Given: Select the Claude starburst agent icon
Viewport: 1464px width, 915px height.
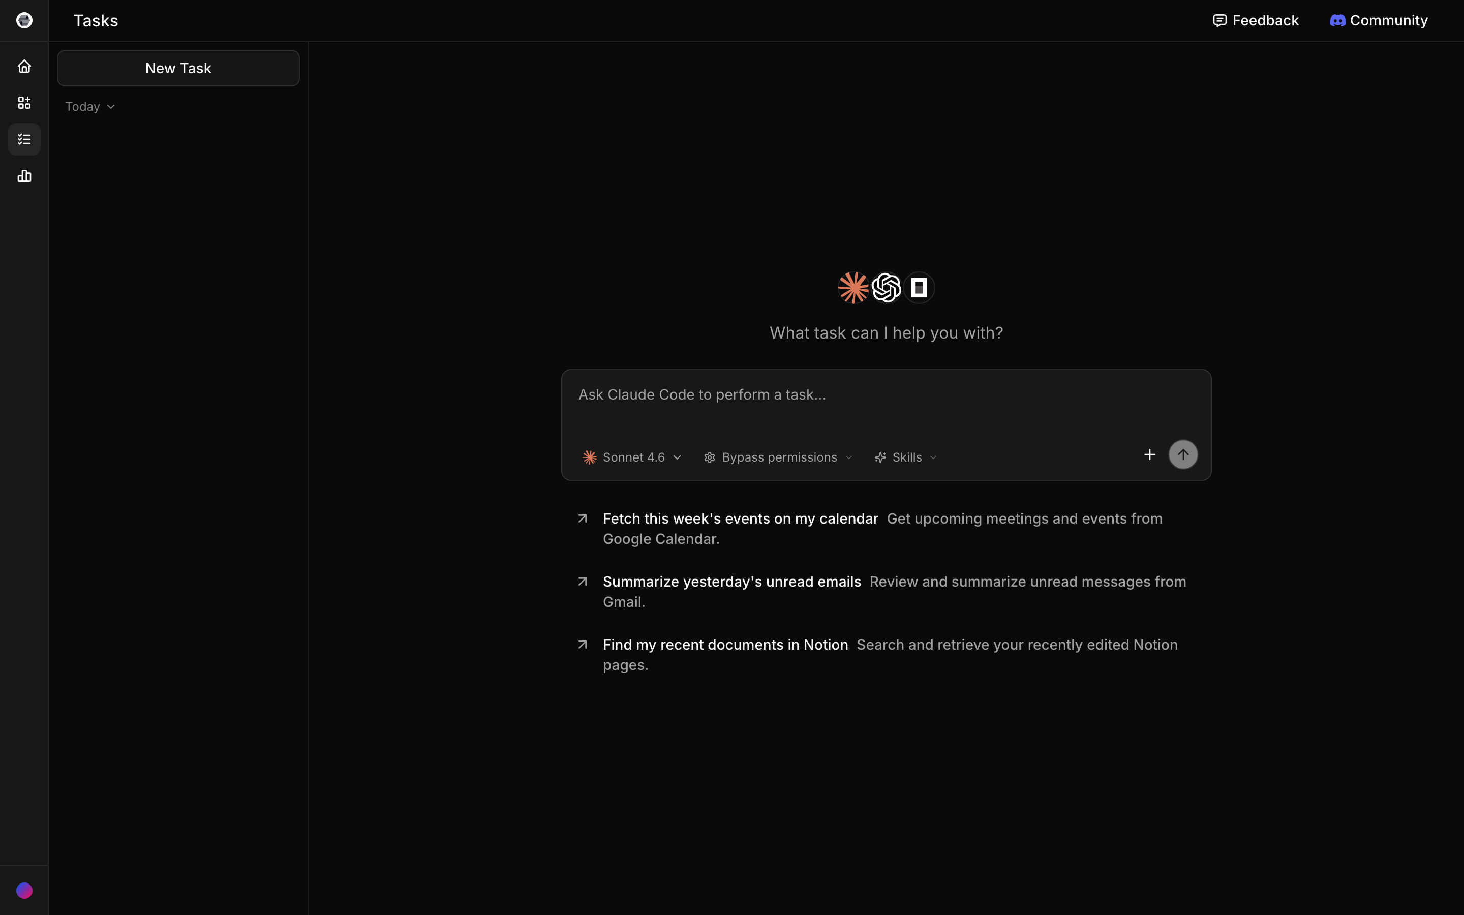Looking at the screenshot, I should pyautogui.click(x=853, y=287).
